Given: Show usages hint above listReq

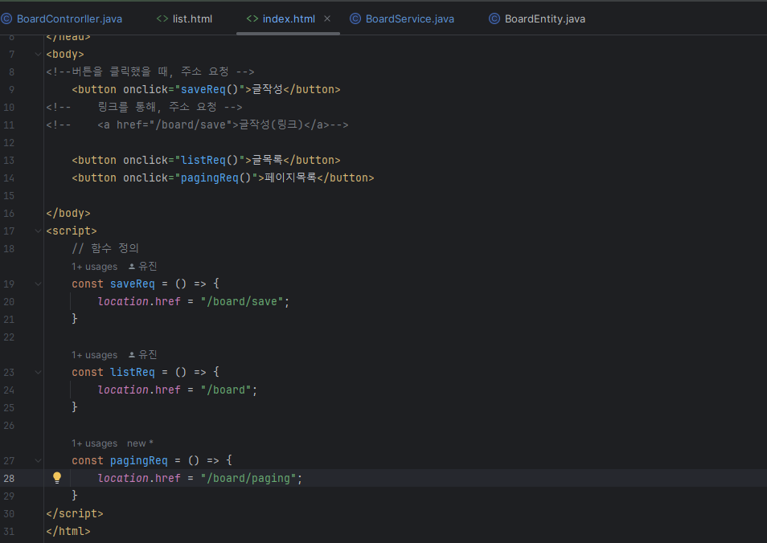Looking at the screenshot, I should pyautogui.click(x=94, y=355).
